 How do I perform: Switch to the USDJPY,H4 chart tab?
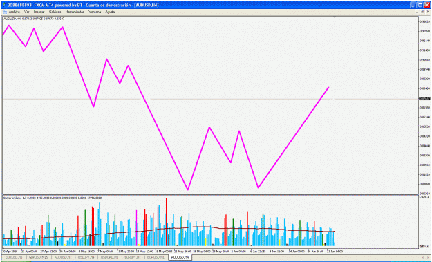point(86,257)
